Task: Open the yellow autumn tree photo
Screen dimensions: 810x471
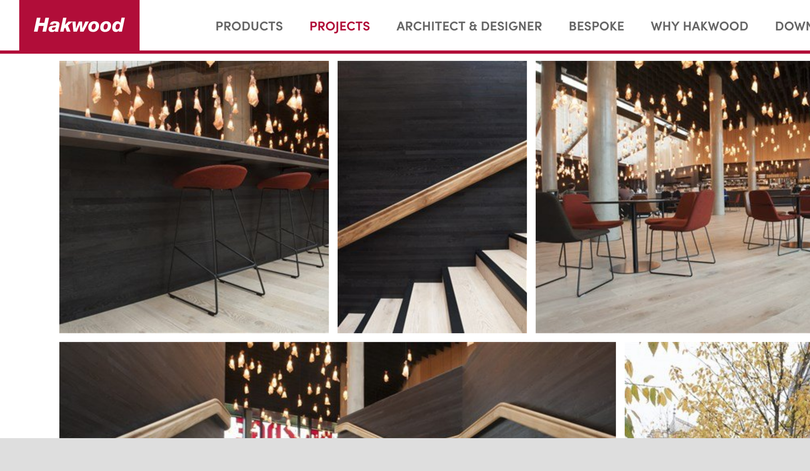Action: tap(717, 390)
